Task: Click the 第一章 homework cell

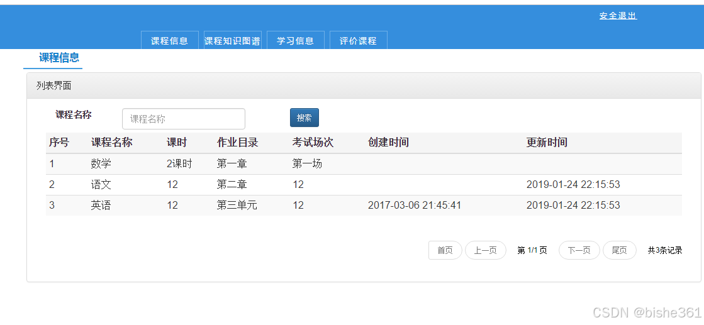Action: 232,164
